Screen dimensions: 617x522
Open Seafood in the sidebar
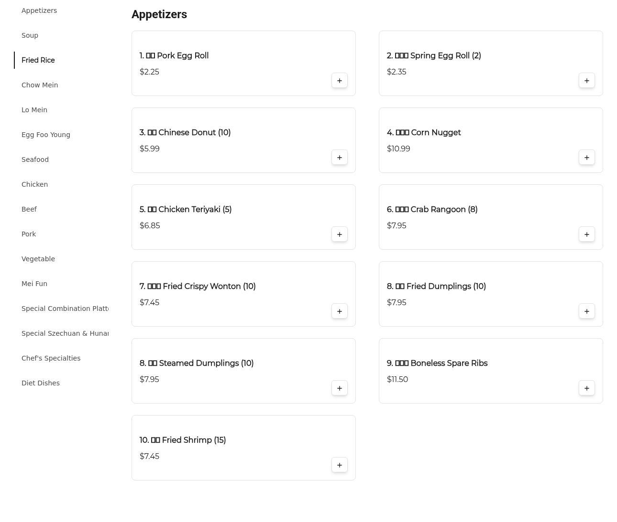[35, 160]
